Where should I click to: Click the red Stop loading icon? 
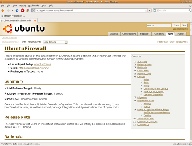[23, 10]
